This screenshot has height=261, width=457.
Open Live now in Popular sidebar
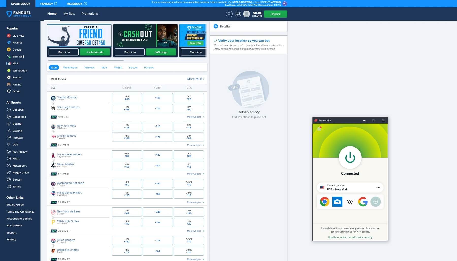point(15,36)
